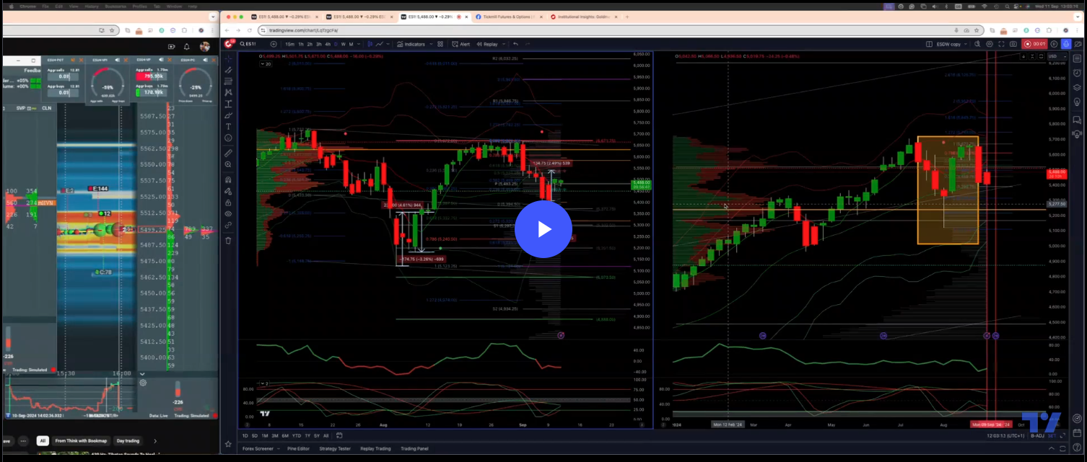Open the select layout icon beside ESDW copy

[x=930, y=44]
